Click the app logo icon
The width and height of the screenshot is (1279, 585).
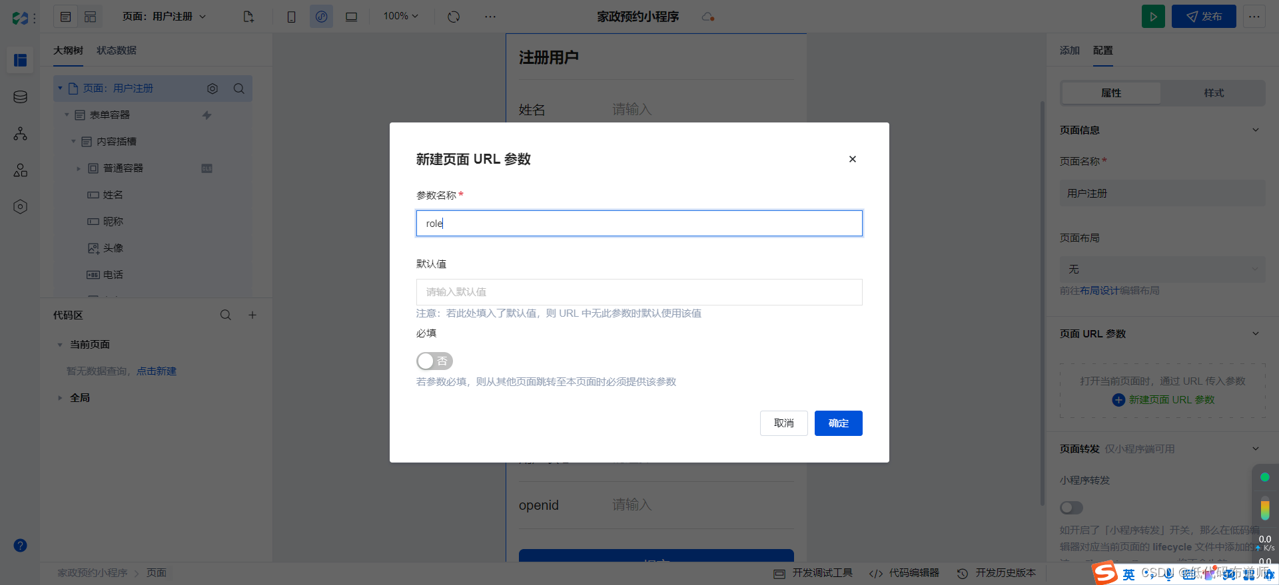pos(20,18)
